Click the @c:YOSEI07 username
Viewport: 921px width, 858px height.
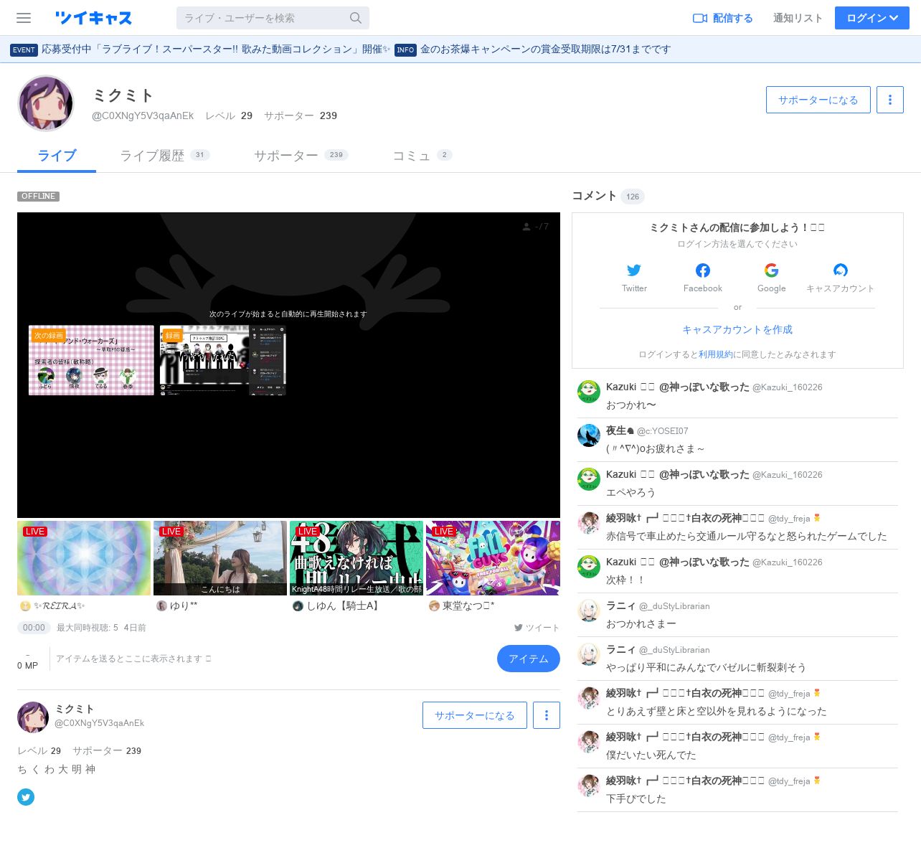663,431
